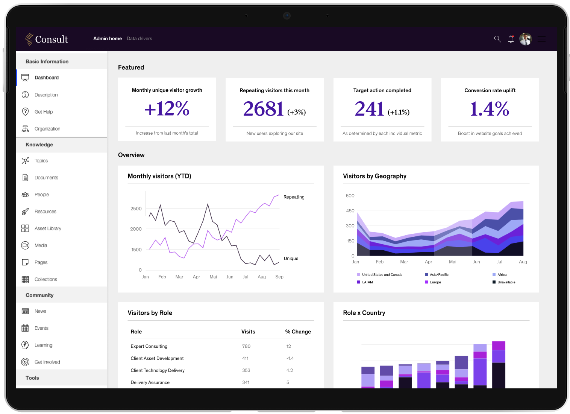This screenshot has width=570, height=414.
Task: Click the Pages note icon
Action: pyautogui.click(x=25, y=262)
